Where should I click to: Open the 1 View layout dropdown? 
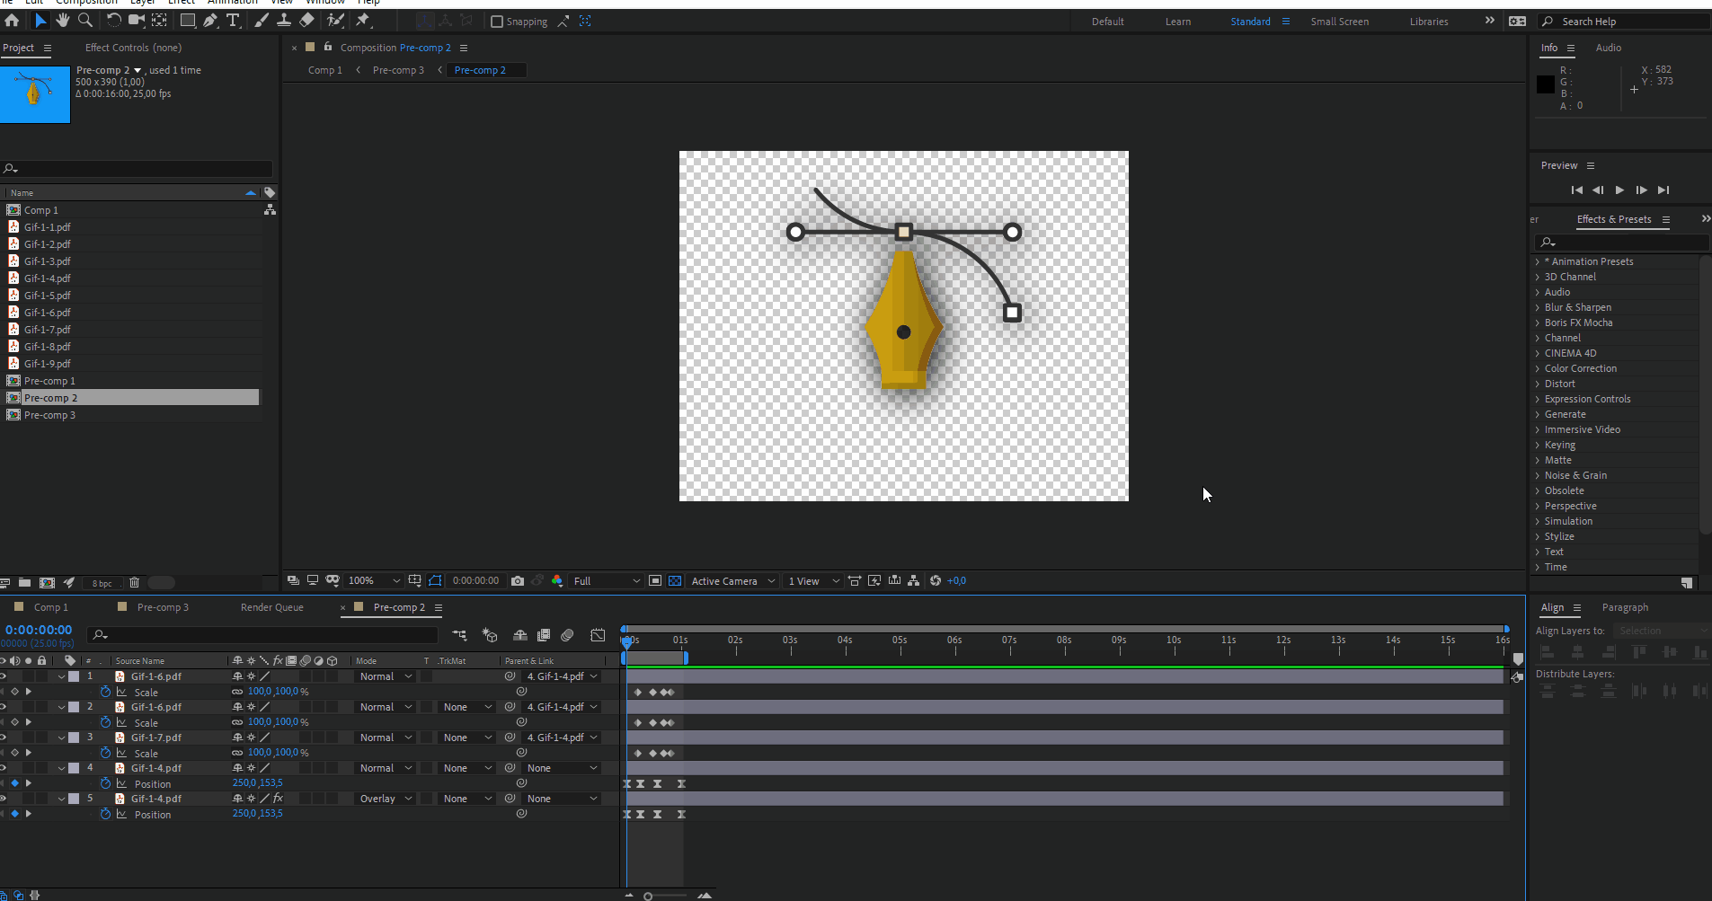(813, 581)
